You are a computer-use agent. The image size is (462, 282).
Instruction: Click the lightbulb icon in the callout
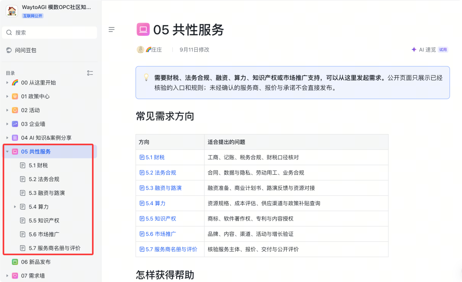pyautogui.click(x=146, y=77)
